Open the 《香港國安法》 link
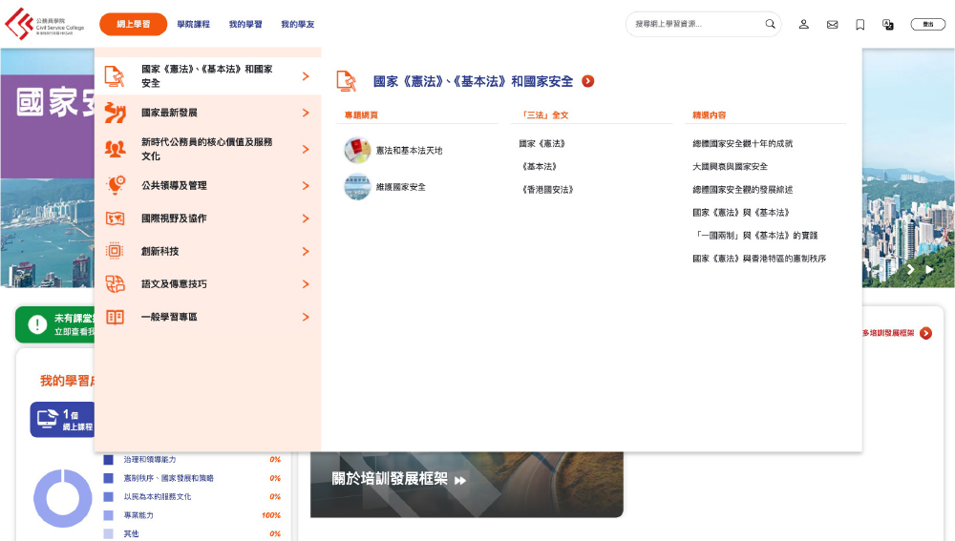The width and height of the screenshot is (955, 541). coord(546,190)
